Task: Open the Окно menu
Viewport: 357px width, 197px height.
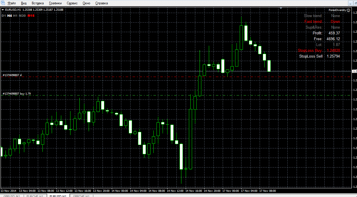Action: pyautogui.click(x=86, y=3)
